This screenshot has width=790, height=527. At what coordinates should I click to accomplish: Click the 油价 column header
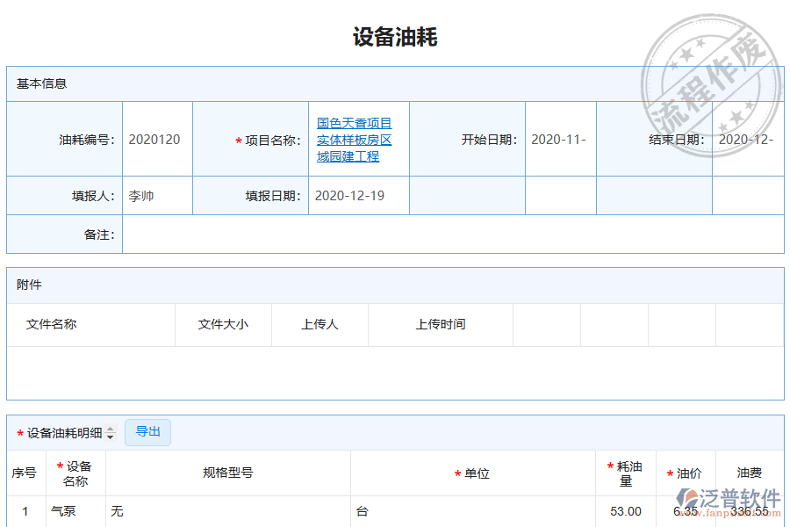690,473
